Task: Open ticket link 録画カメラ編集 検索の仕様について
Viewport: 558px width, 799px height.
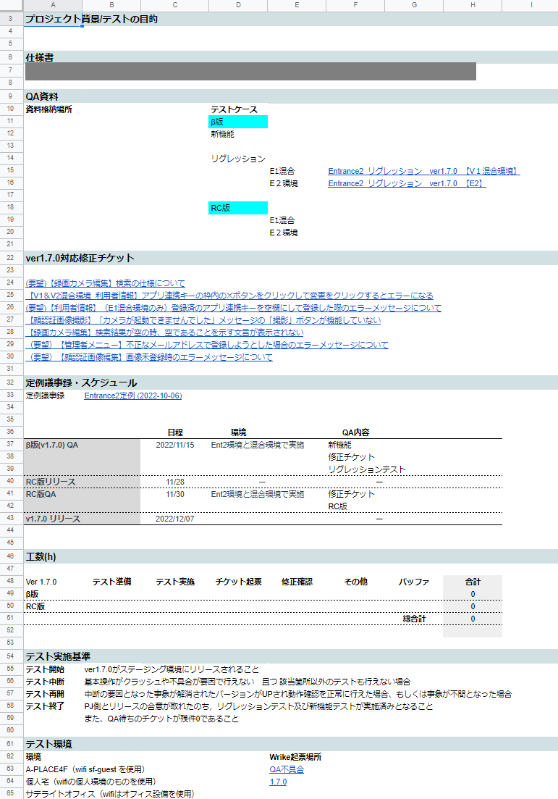Action: point(106,283)
